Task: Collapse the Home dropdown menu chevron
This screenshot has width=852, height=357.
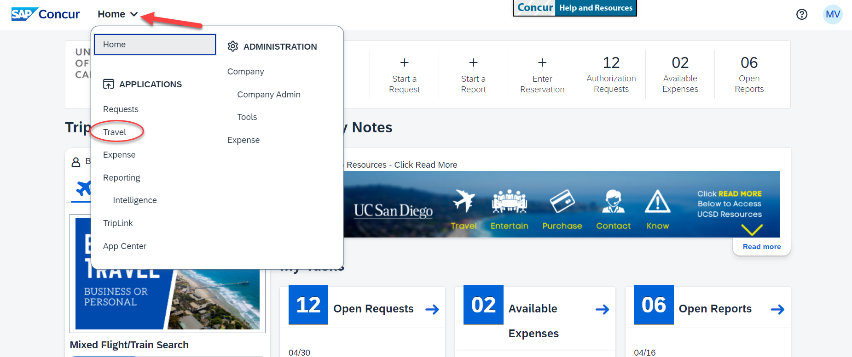Action: [134, 14]
